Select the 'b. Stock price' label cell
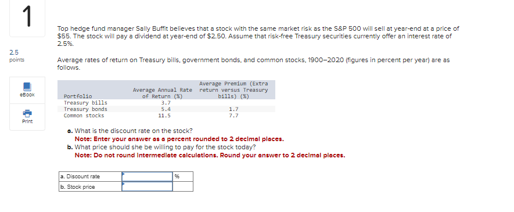The image size is (514, 212). click(91, 186)
